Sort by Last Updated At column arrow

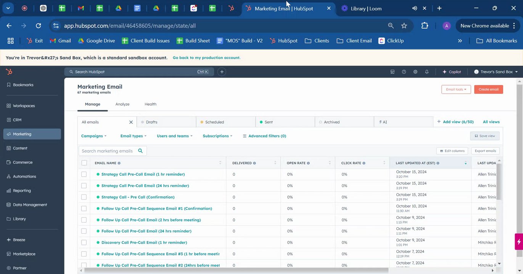pos(465,163)
